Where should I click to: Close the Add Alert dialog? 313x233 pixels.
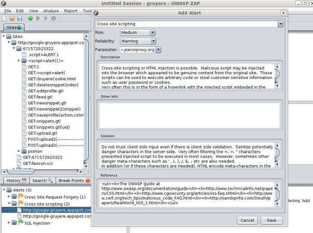pyautogui.click(x=283, y=13)
